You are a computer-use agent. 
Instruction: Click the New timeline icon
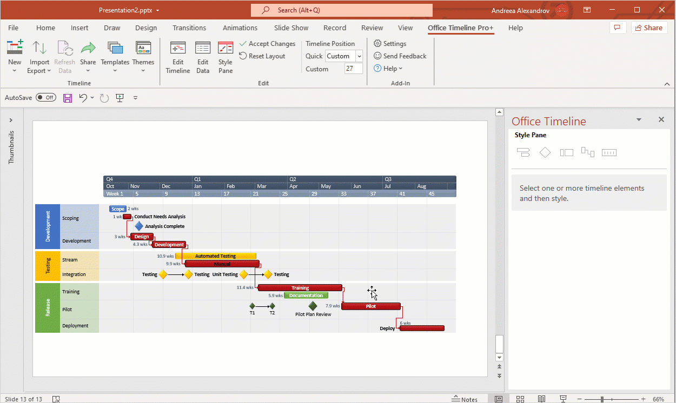point(15,49)
